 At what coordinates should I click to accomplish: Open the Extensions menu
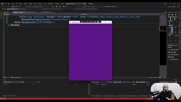click(x=51, y=4)
